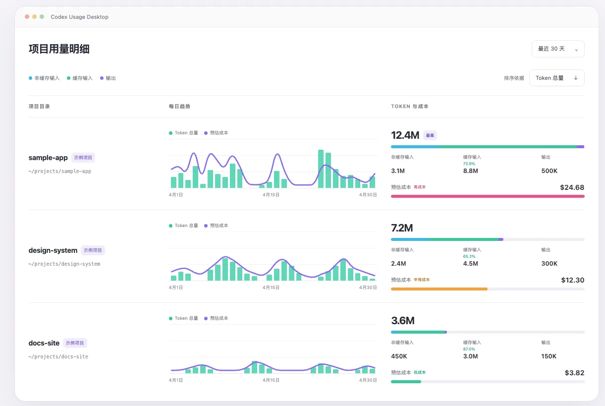Select the docs-site project name

(44, 343)
